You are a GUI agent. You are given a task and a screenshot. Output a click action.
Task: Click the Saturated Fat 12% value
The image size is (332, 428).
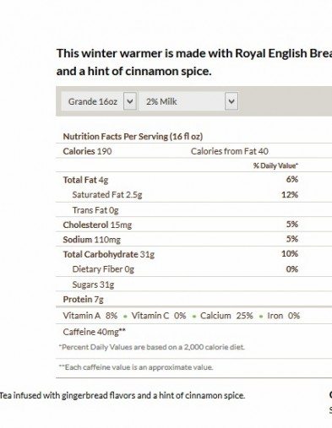290,194
